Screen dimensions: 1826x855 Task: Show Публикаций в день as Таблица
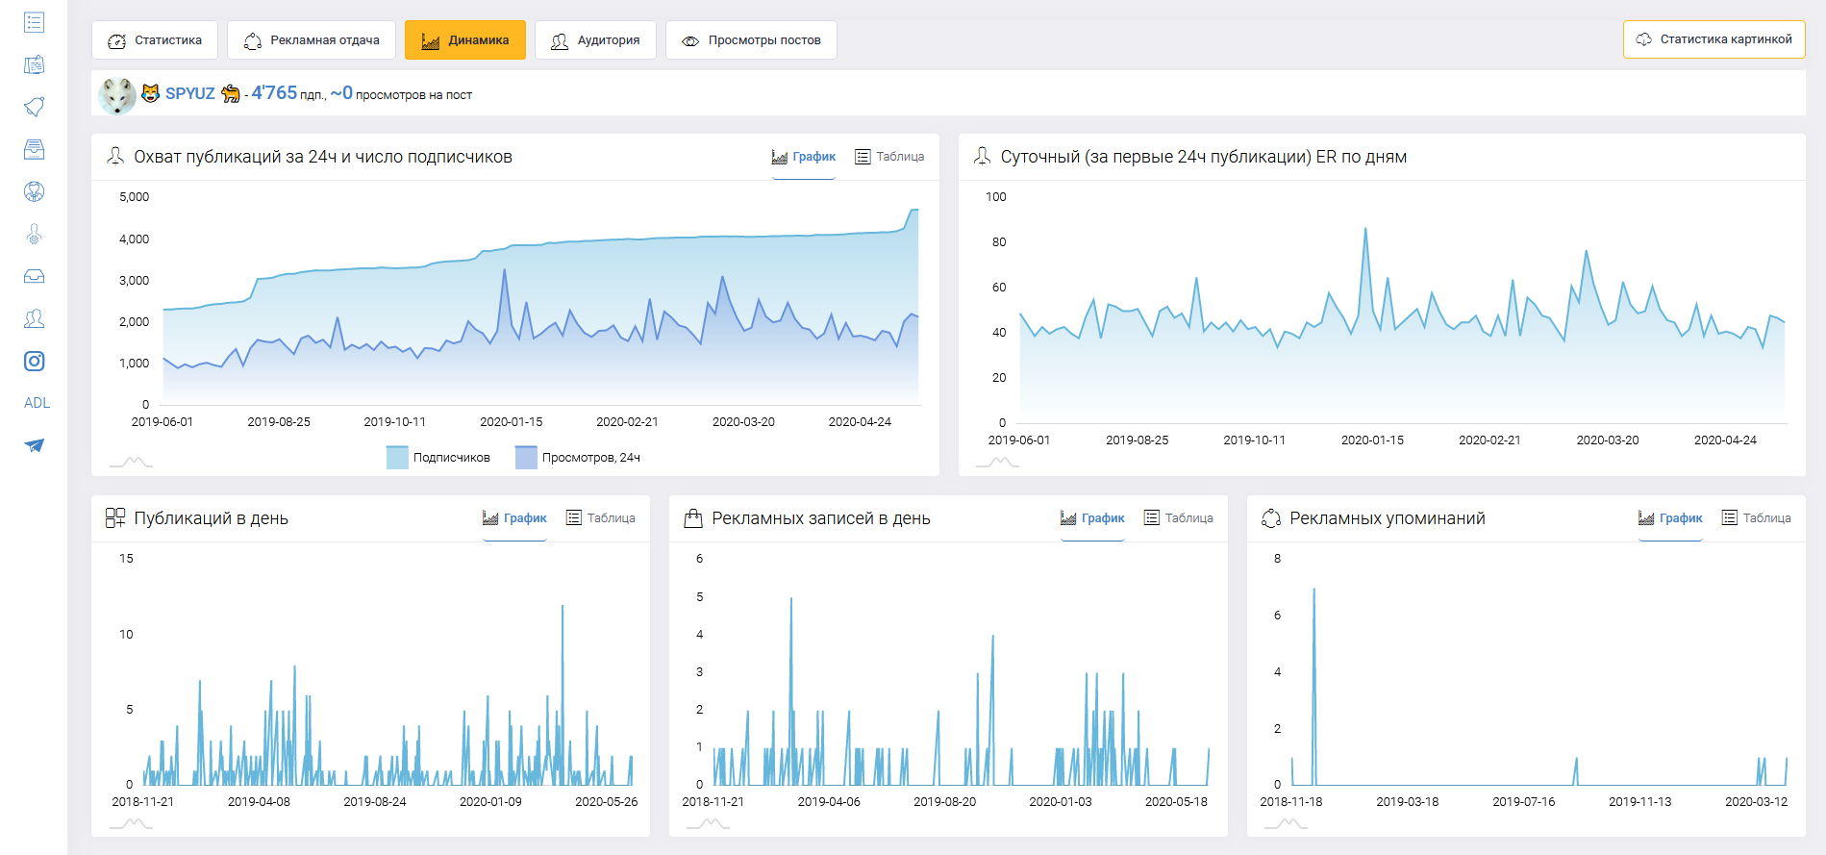pyautogui.click(x=601, y=518)
